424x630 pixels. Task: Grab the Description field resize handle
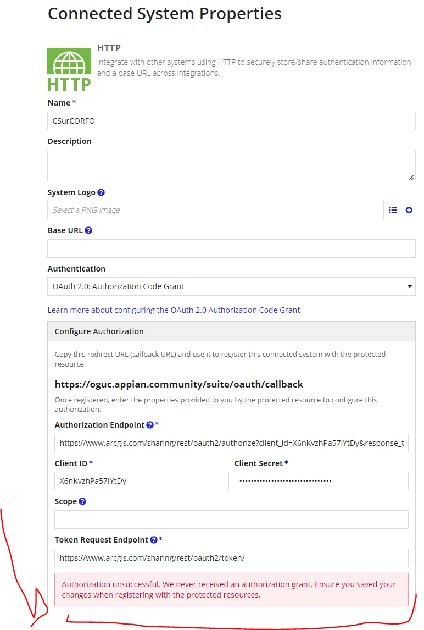point(411,178)
